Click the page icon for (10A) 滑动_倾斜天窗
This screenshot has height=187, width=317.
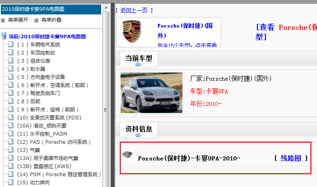pos(11,125)
